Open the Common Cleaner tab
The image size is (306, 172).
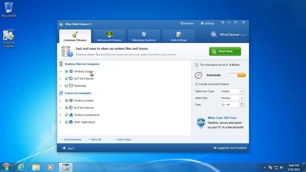75,36
